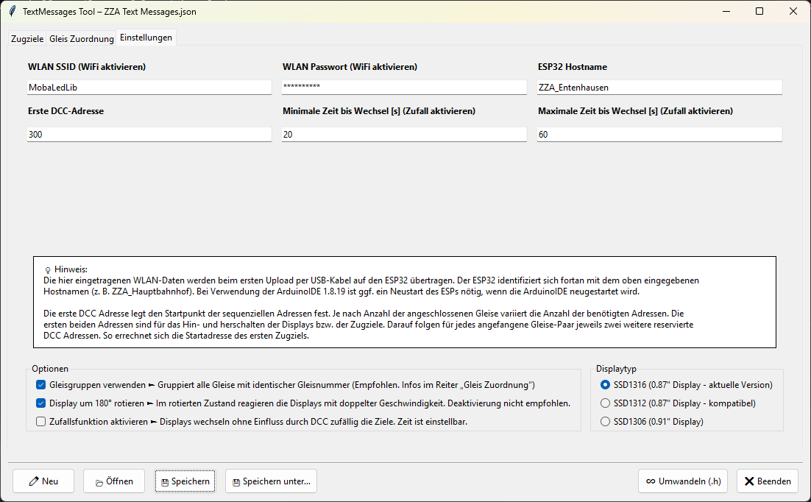Focus the WLAN Passwort field
The width and height of the screenshot is (811, 502).
point(404,87)
